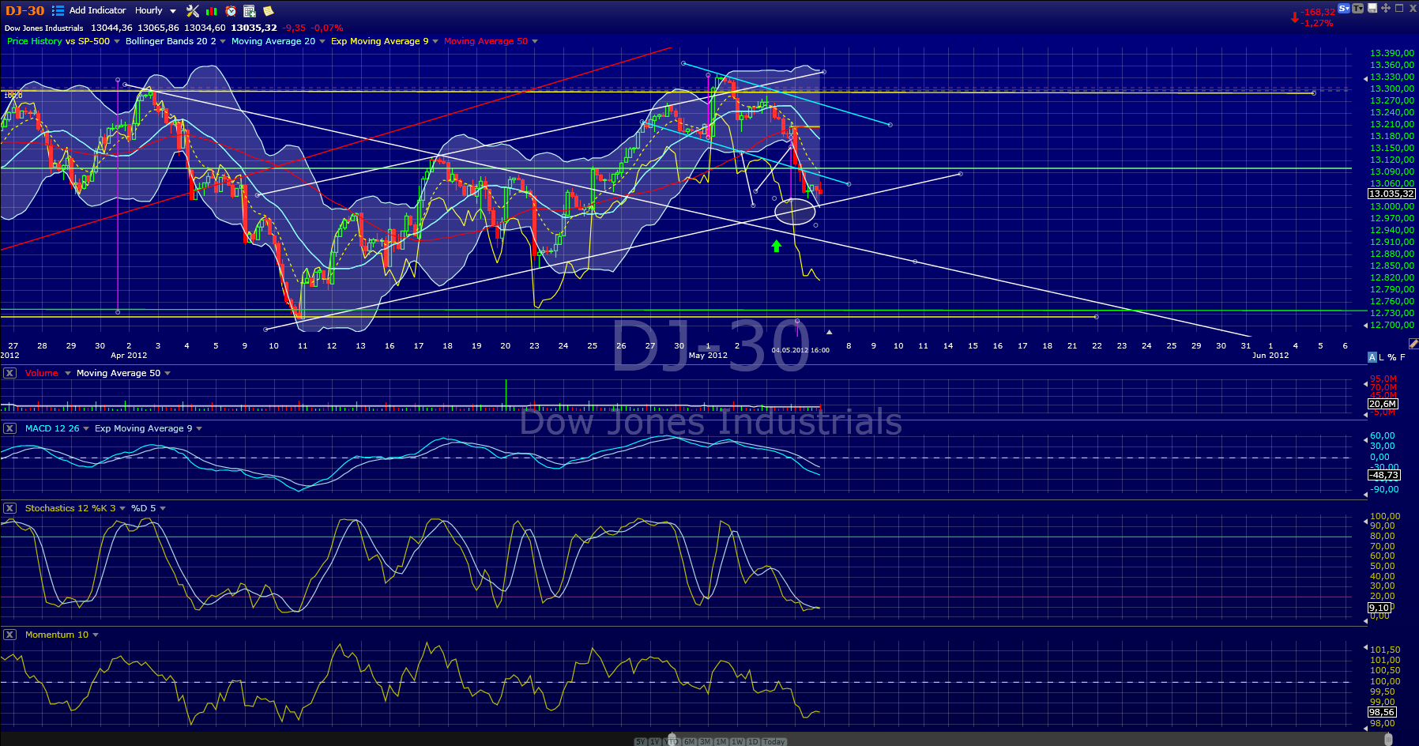Viewport: 1419px width, 746px height.
Task: Remove the Volume panel with its X box
Action: tap(9, 373)
